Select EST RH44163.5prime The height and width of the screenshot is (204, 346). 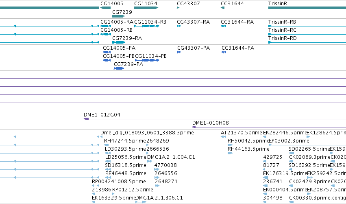248,149
